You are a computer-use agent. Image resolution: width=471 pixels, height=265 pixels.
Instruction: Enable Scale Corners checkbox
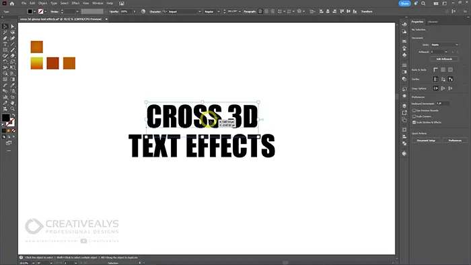414,116
